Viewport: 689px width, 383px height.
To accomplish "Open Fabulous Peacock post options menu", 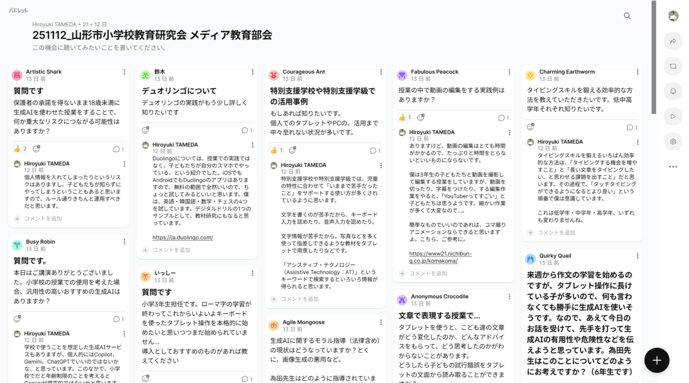I will point(509,72).
